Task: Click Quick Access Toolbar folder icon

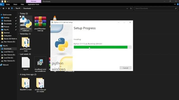Action: (5, 1)
